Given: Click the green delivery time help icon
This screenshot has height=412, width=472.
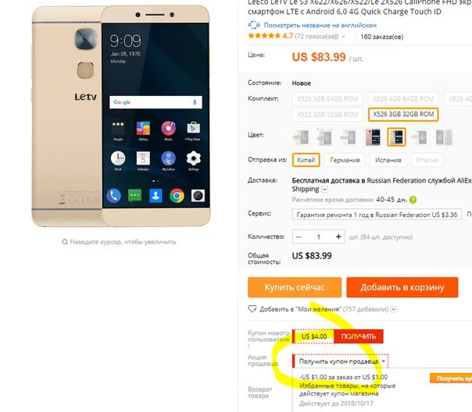Looking at the screenshot, I should (413, 200).
